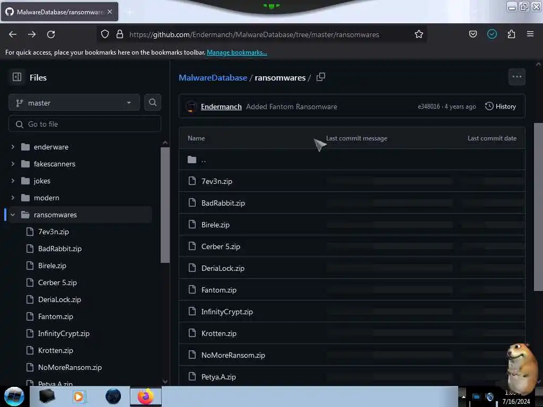Click the taskbar date 7/16/2024

[516, 402]
